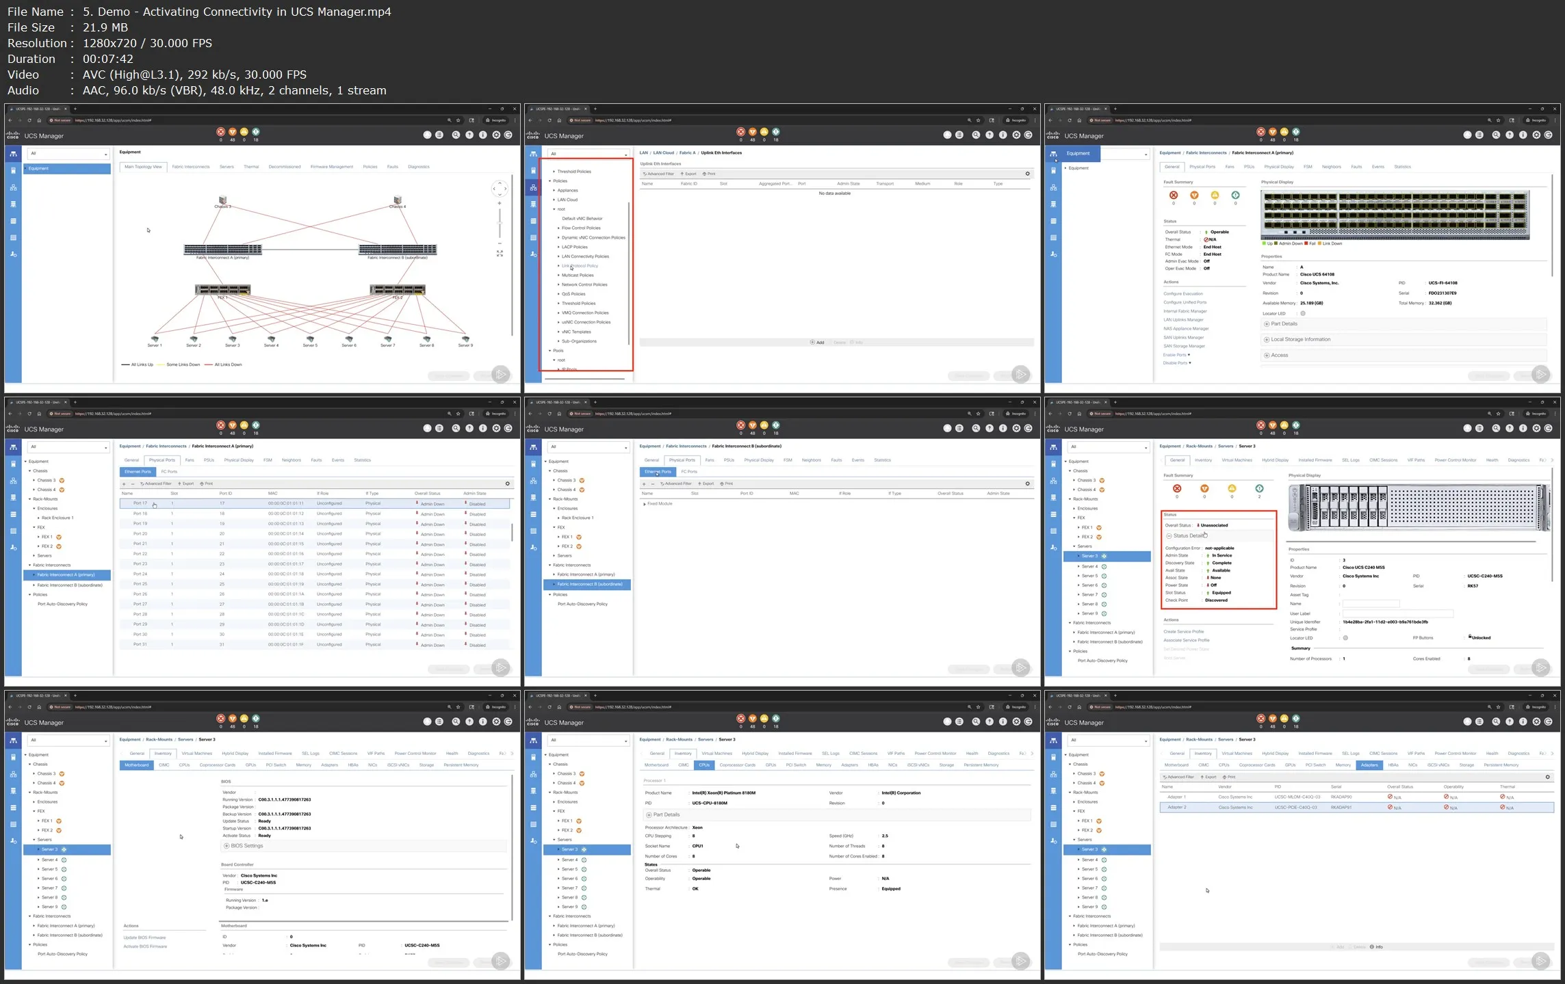Toggle Locator LED in Server 3 General frame
This screenshot has height=984, width=1565.
pyautogui.click(x=1345, y=638)
